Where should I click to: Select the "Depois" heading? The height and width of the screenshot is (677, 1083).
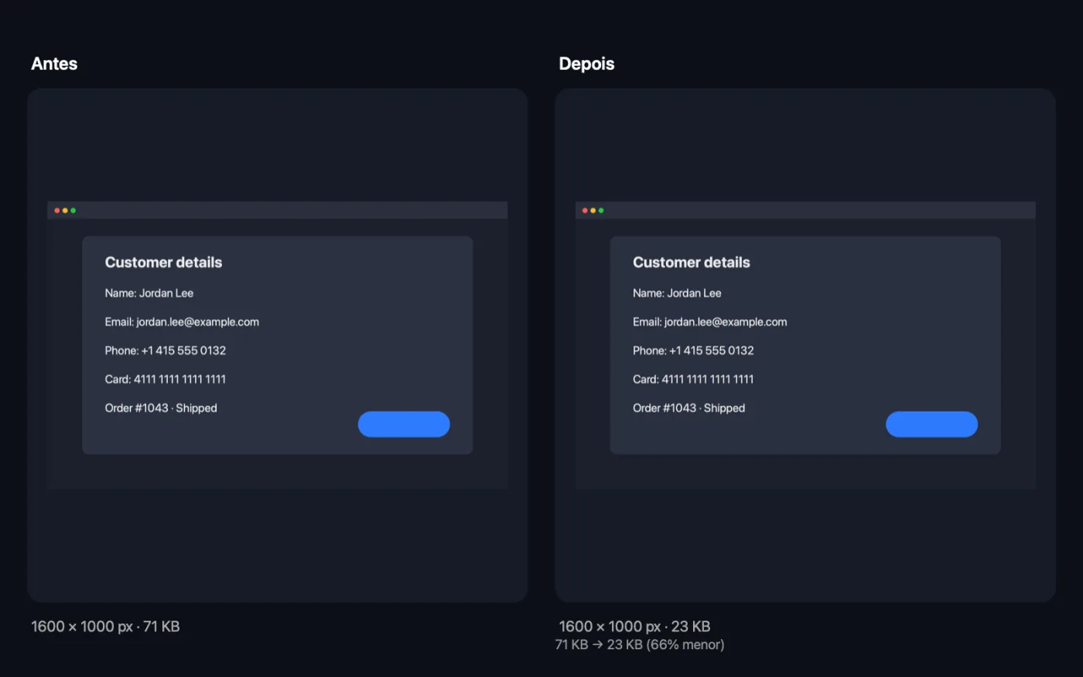pos(586,63)
